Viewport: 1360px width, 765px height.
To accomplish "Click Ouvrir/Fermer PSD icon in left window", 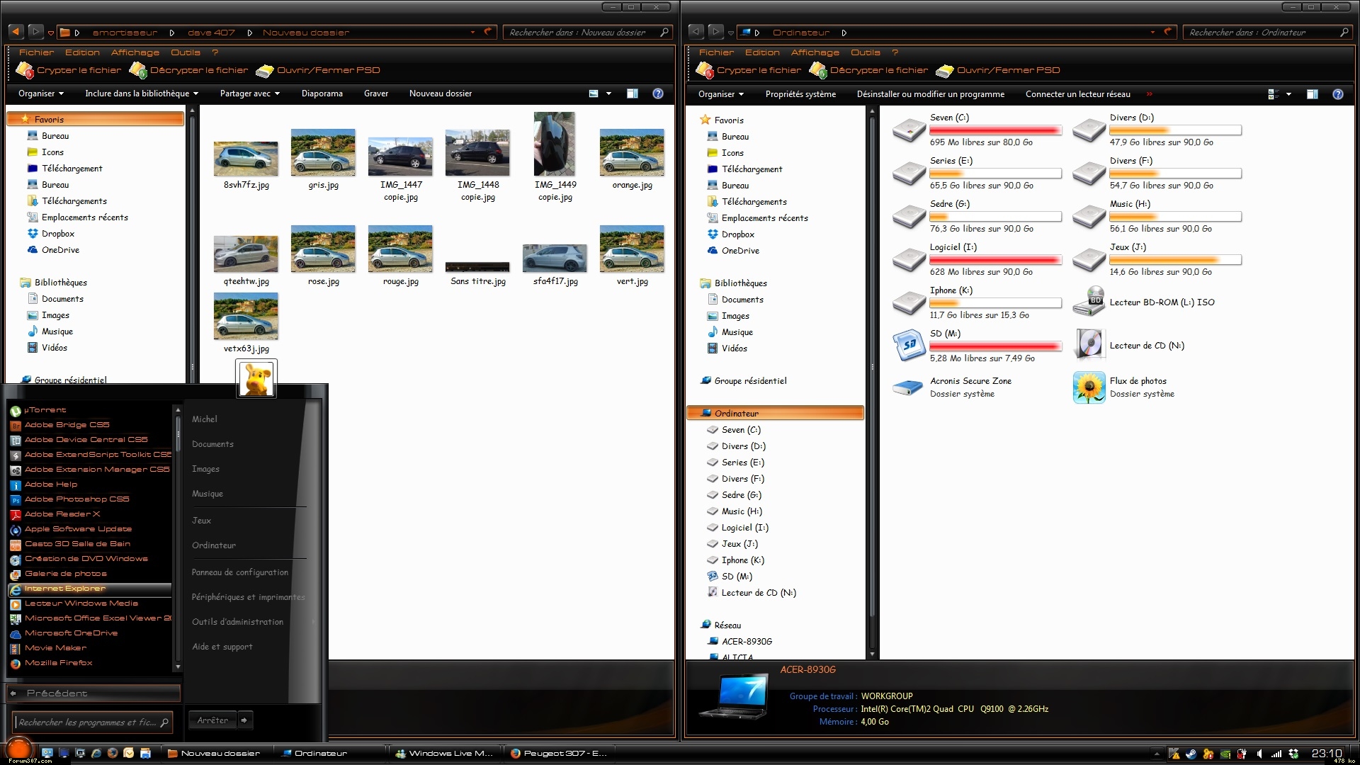I will tap(264, 70).
